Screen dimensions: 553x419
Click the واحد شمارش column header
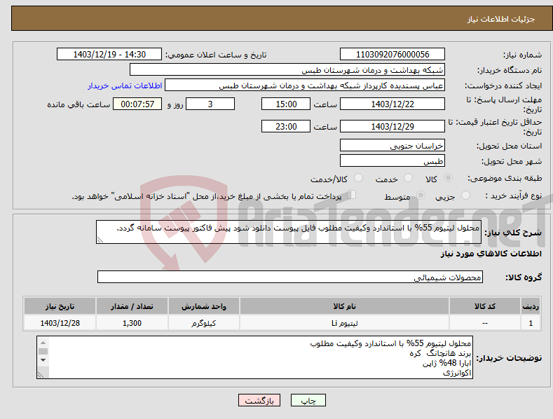[204, 306]
